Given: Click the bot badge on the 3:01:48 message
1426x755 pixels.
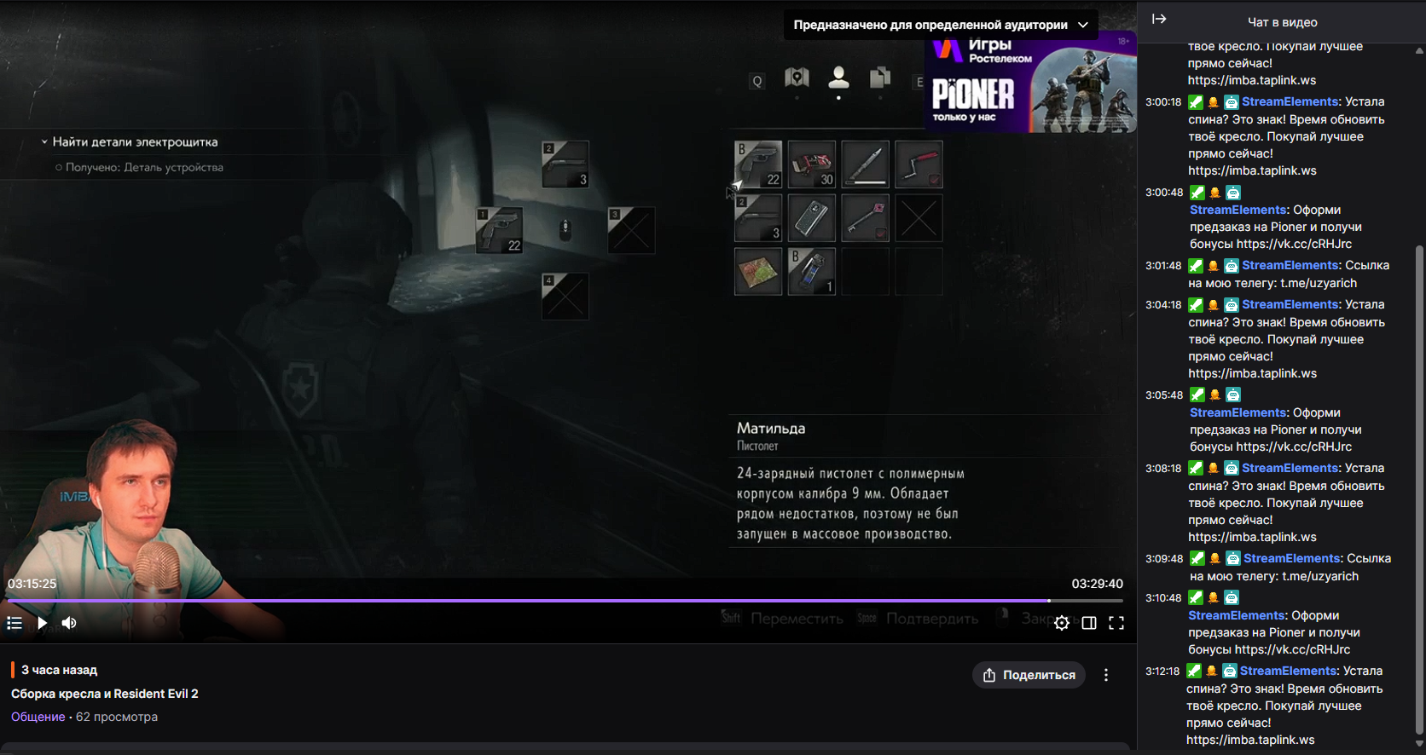Looking at the screenshot, I should (x=1232, y=266).
